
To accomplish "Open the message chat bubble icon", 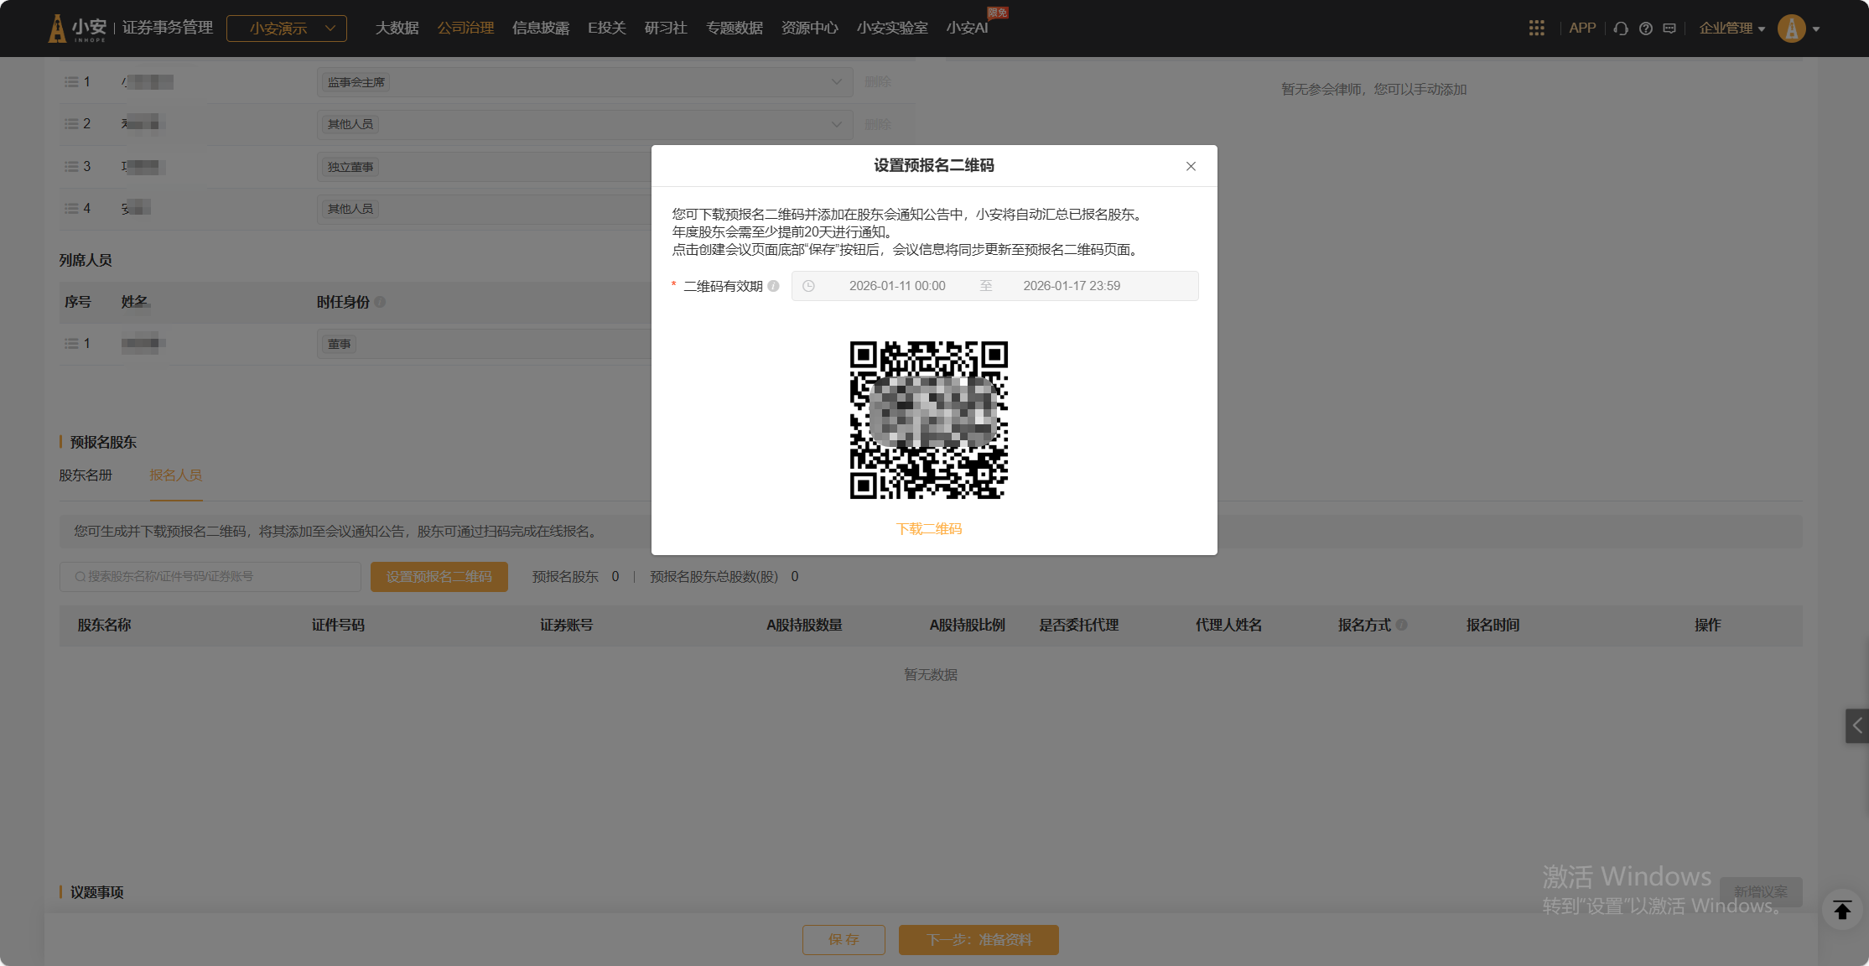I will pyautogui.click(x=1669, y=29).
